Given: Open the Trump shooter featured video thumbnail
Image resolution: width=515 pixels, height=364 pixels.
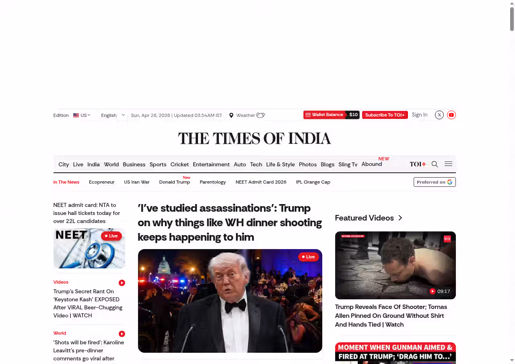Looking at the screenshot, I should 395,265.
